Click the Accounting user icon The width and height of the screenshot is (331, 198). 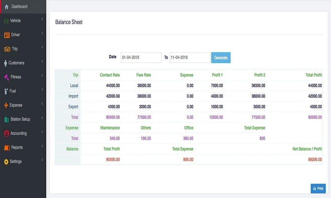point(7,134)
